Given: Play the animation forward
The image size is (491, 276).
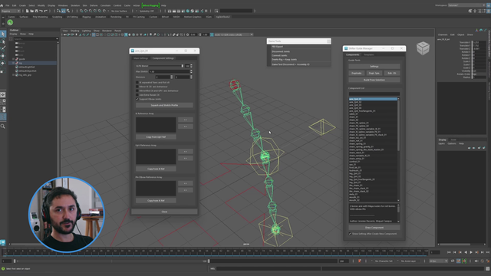Looking at the screenshot, I should [x=471, y=252].
